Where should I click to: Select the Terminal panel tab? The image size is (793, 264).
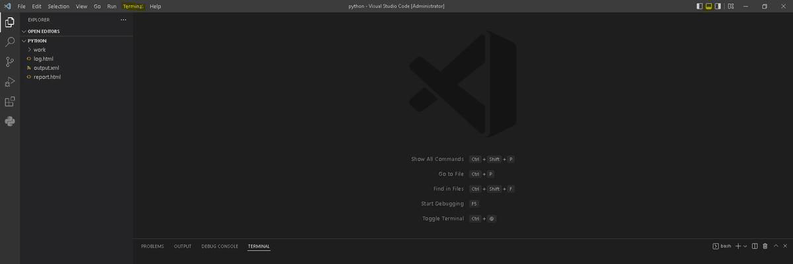click(259, 246)
